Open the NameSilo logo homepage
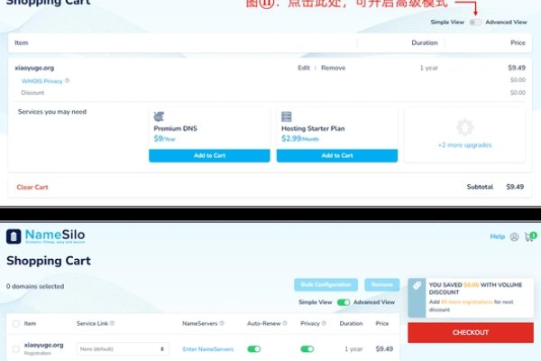The height and width of the screenshot is (361, 541). 46,236
